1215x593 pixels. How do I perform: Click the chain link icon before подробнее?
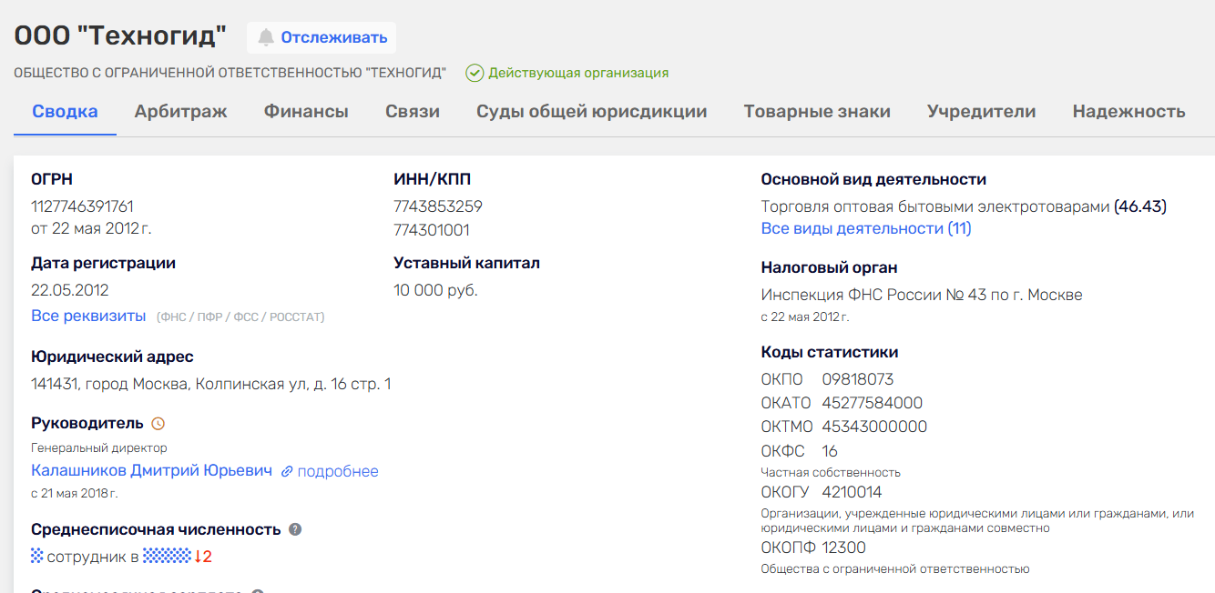pyautogui.click(x=287, y=472)
